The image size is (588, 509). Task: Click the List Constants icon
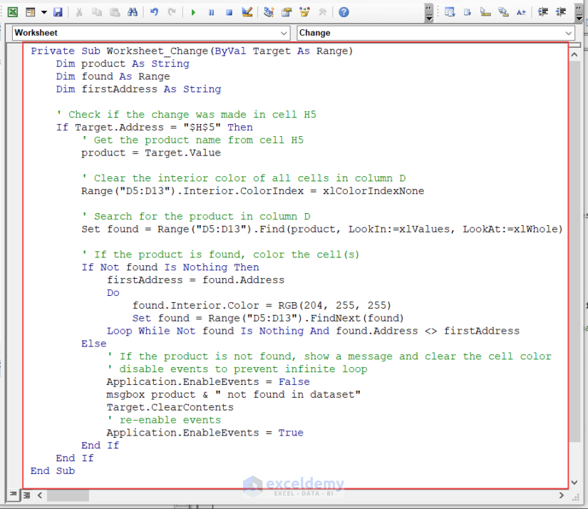tap(468, 12)
